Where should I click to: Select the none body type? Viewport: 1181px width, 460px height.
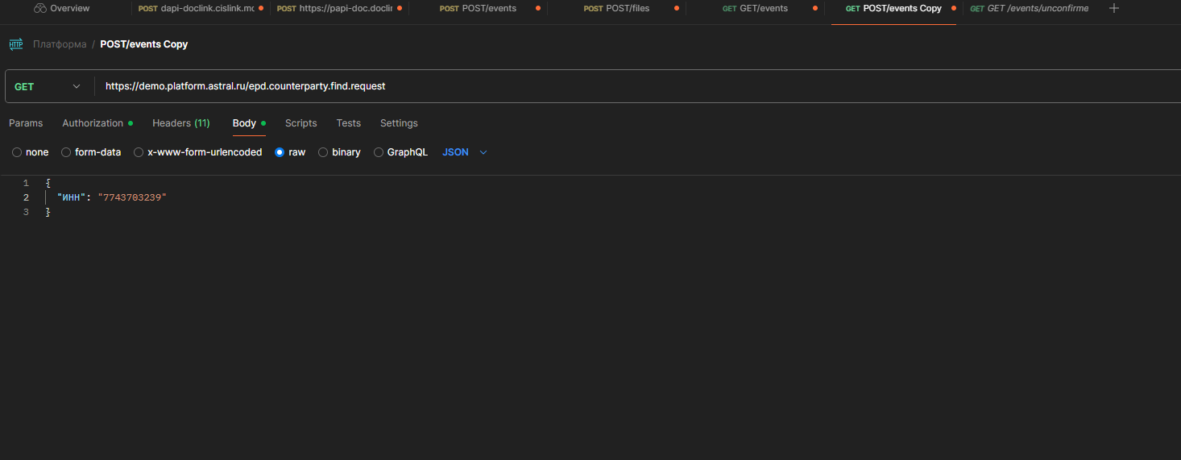click(31, 152)
